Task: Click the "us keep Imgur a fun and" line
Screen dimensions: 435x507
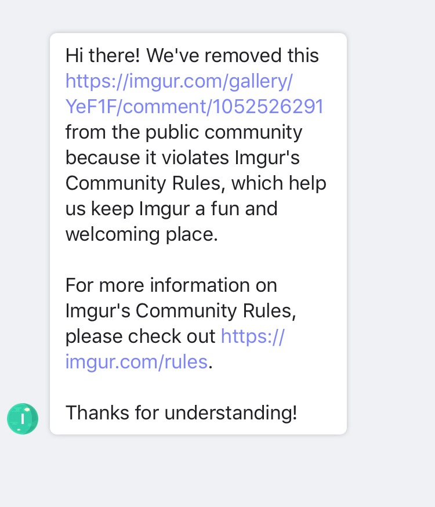Action: click(171, 209)
